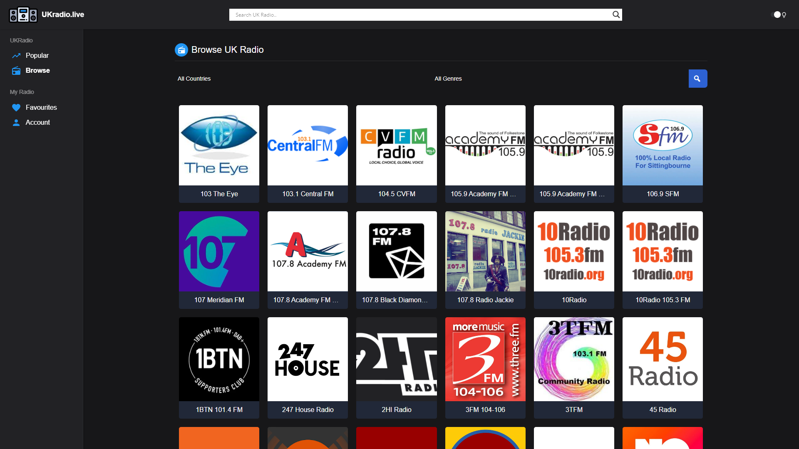Screen dimensions: 799x449
Task: Click the light bulb theme icon
Action: [x=784, y=15]
